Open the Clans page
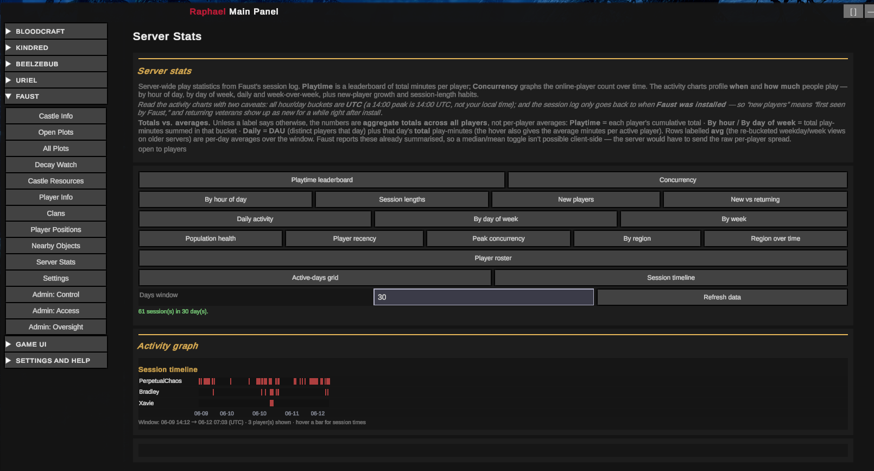The height and width of the screenshot is (471, 874). (x=56, y=213)
